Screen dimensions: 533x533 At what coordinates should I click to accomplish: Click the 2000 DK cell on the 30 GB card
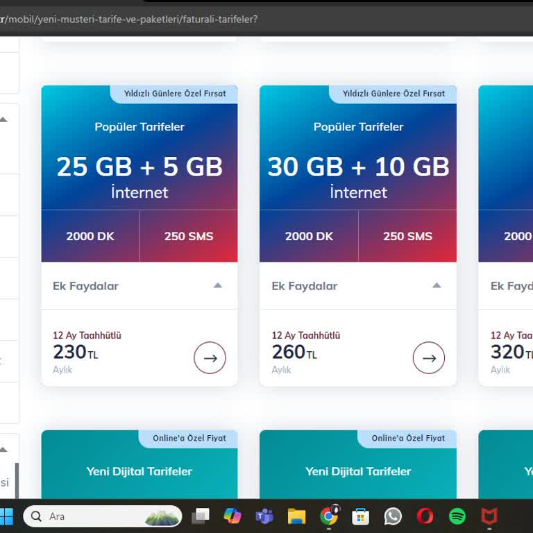[x=309, y=236]
